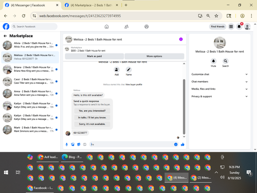Screen dimensions: 257x193
Task: Open the Groups icon in the top bar
Action: [x=146, y=27]
